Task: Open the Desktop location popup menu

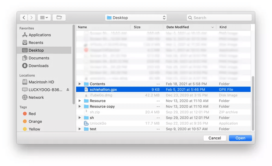Action: click(x=136, y=18)
